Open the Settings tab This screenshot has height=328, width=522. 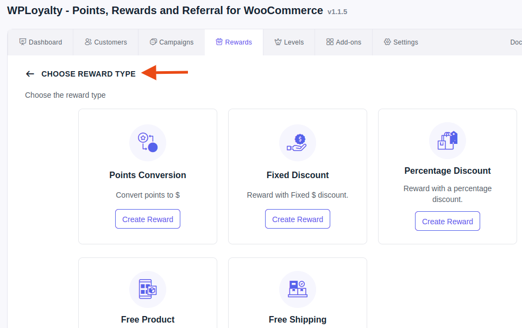pyautogui.click(x=401, y=42)
